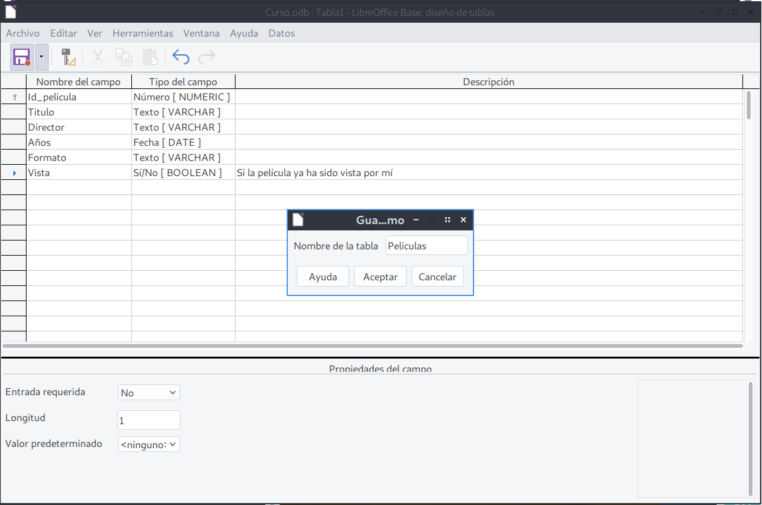Expand the Entrada requerida dropdown
Screen dimensions: 762x505
[149, 393]
